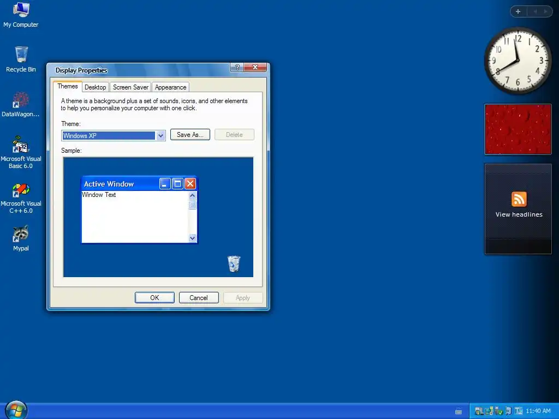Select the Microsoft Visual Basic 6.0 shortcut

tap(21, 152)
